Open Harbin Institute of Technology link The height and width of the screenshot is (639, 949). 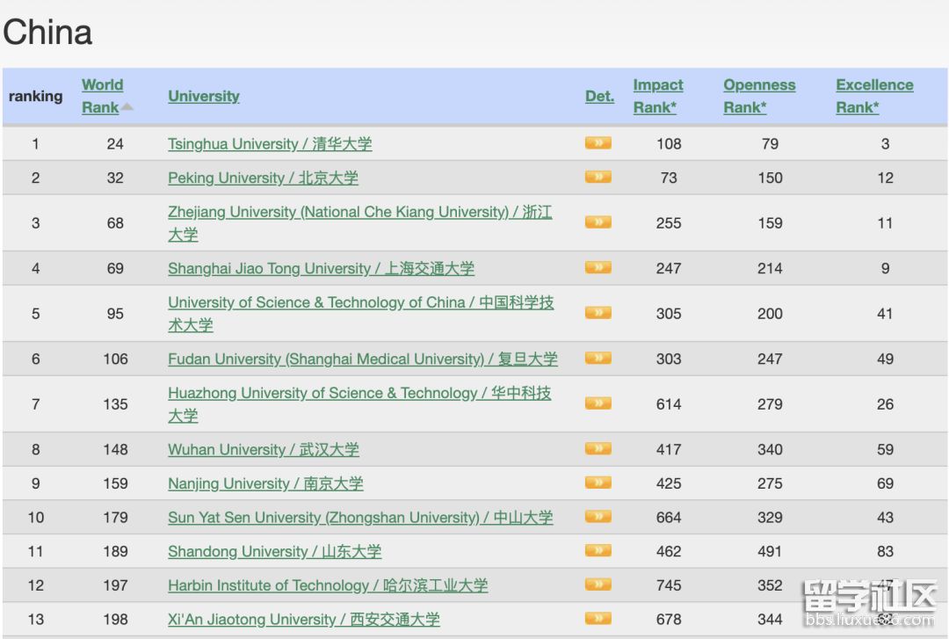[328, 585]
